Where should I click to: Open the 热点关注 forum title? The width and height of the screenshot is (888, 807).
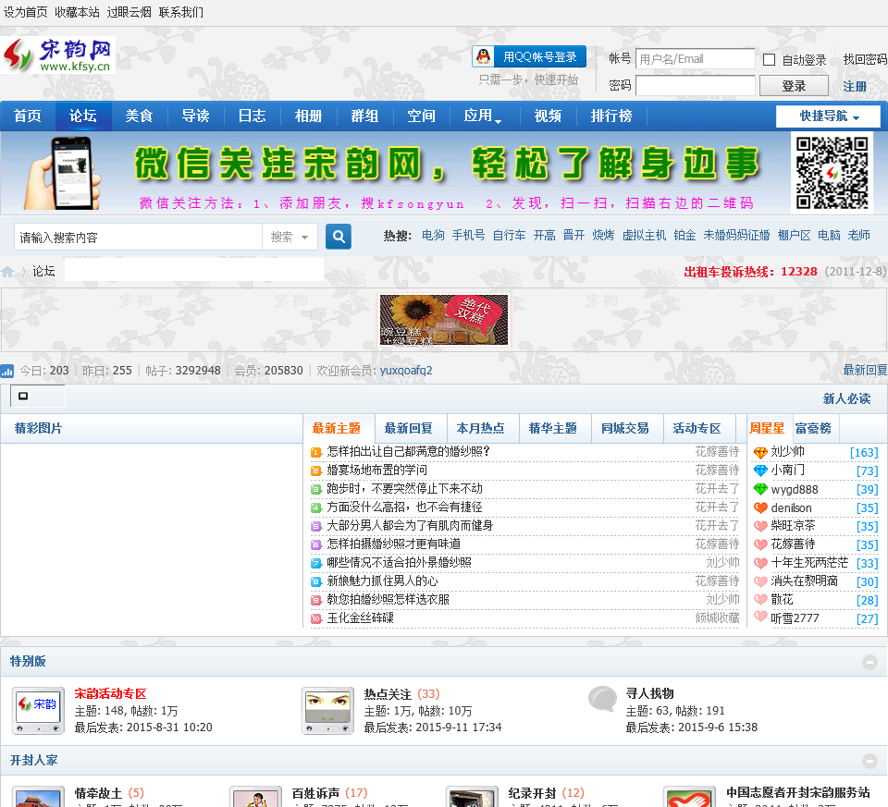pyautogui.click(x=388, y=694)
